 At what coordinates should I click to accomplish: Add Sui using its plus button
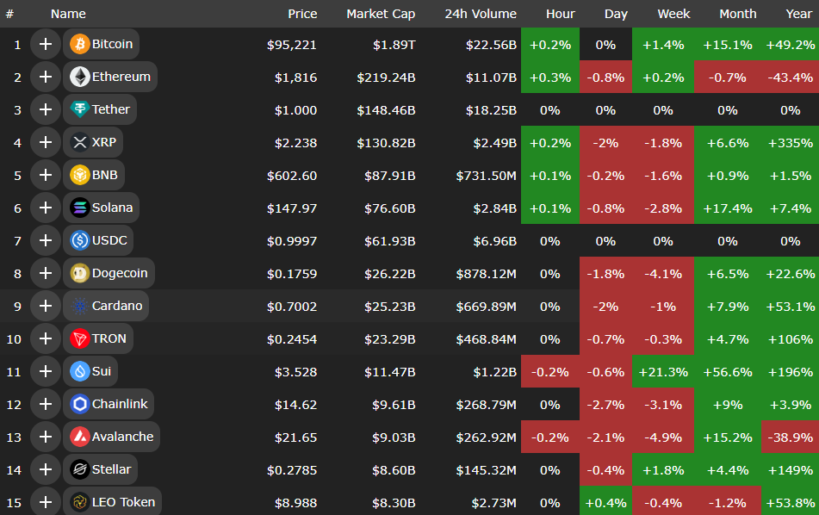coord(45,371)
